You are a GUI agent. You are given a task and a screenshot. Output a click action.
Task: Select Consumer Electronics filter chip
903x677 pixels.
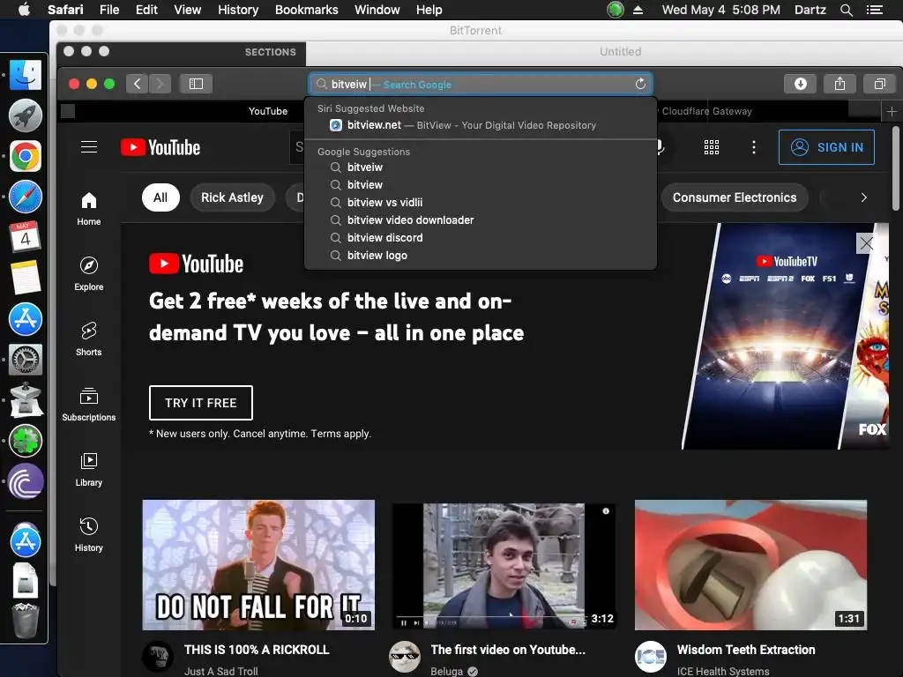click(x=735, y=197)
